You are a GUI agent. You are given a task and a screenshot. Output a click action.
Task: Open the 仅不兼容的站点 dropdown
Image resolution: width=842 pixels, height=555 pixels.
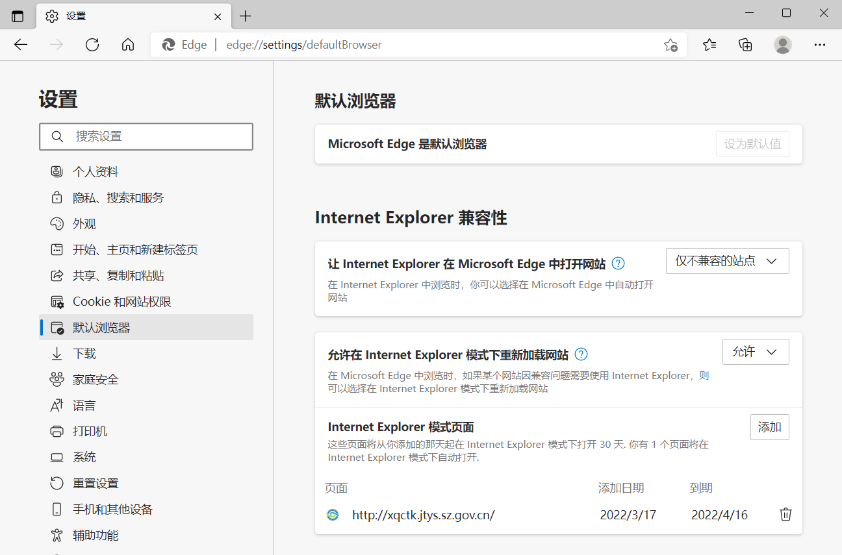coord(727,260)
